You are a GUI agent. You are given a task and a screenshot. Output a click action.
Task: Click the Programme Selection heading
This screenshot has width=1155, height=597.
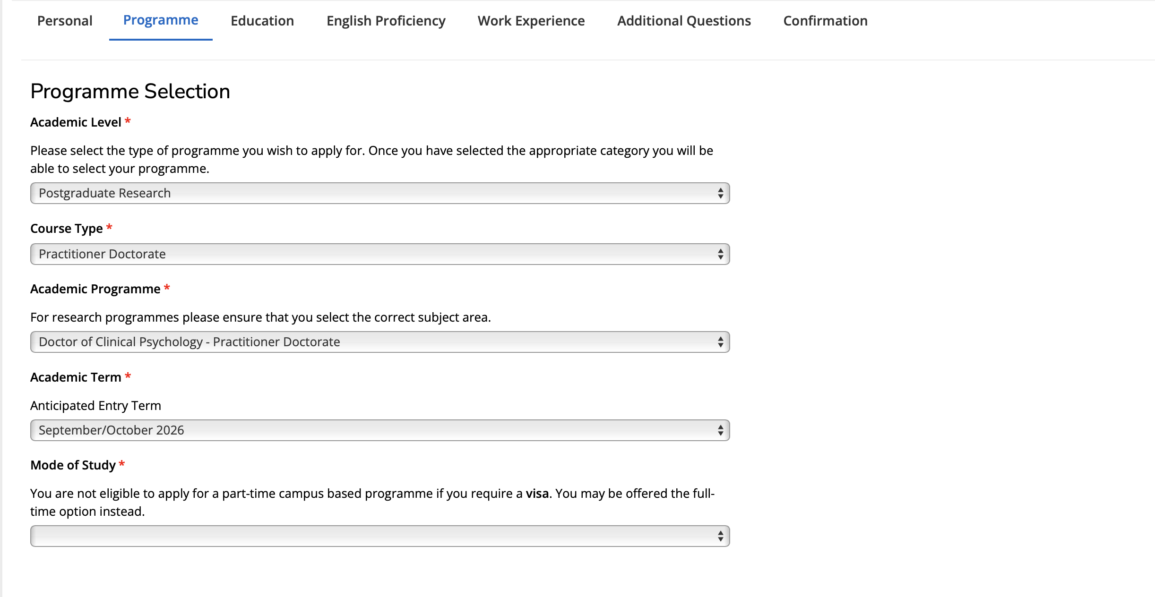[x=130, y=91]
